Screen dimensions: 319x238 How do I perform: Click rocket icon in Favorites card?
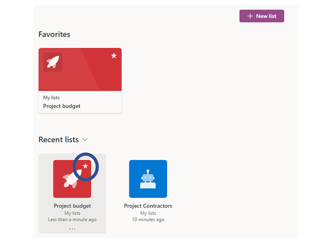click(x=53, y=62)
